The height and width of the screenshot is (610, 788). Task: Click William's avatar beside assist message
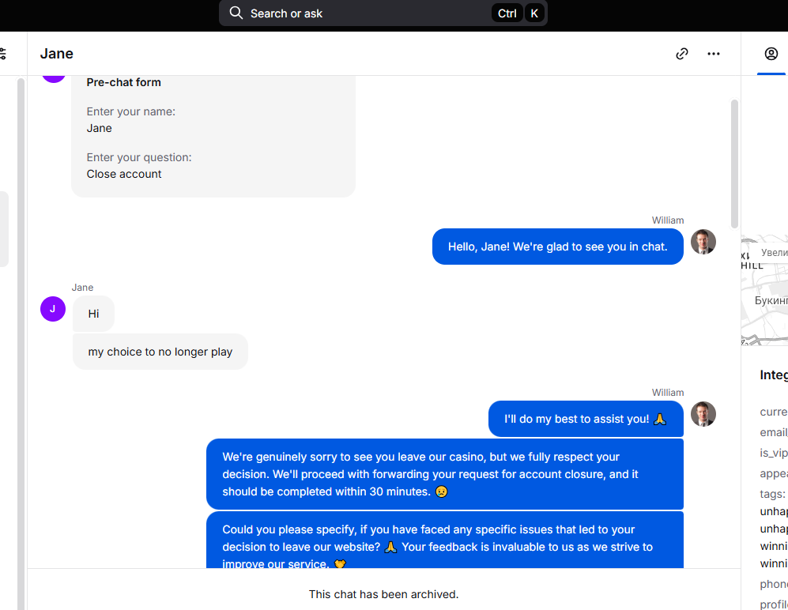click(703, 414)
